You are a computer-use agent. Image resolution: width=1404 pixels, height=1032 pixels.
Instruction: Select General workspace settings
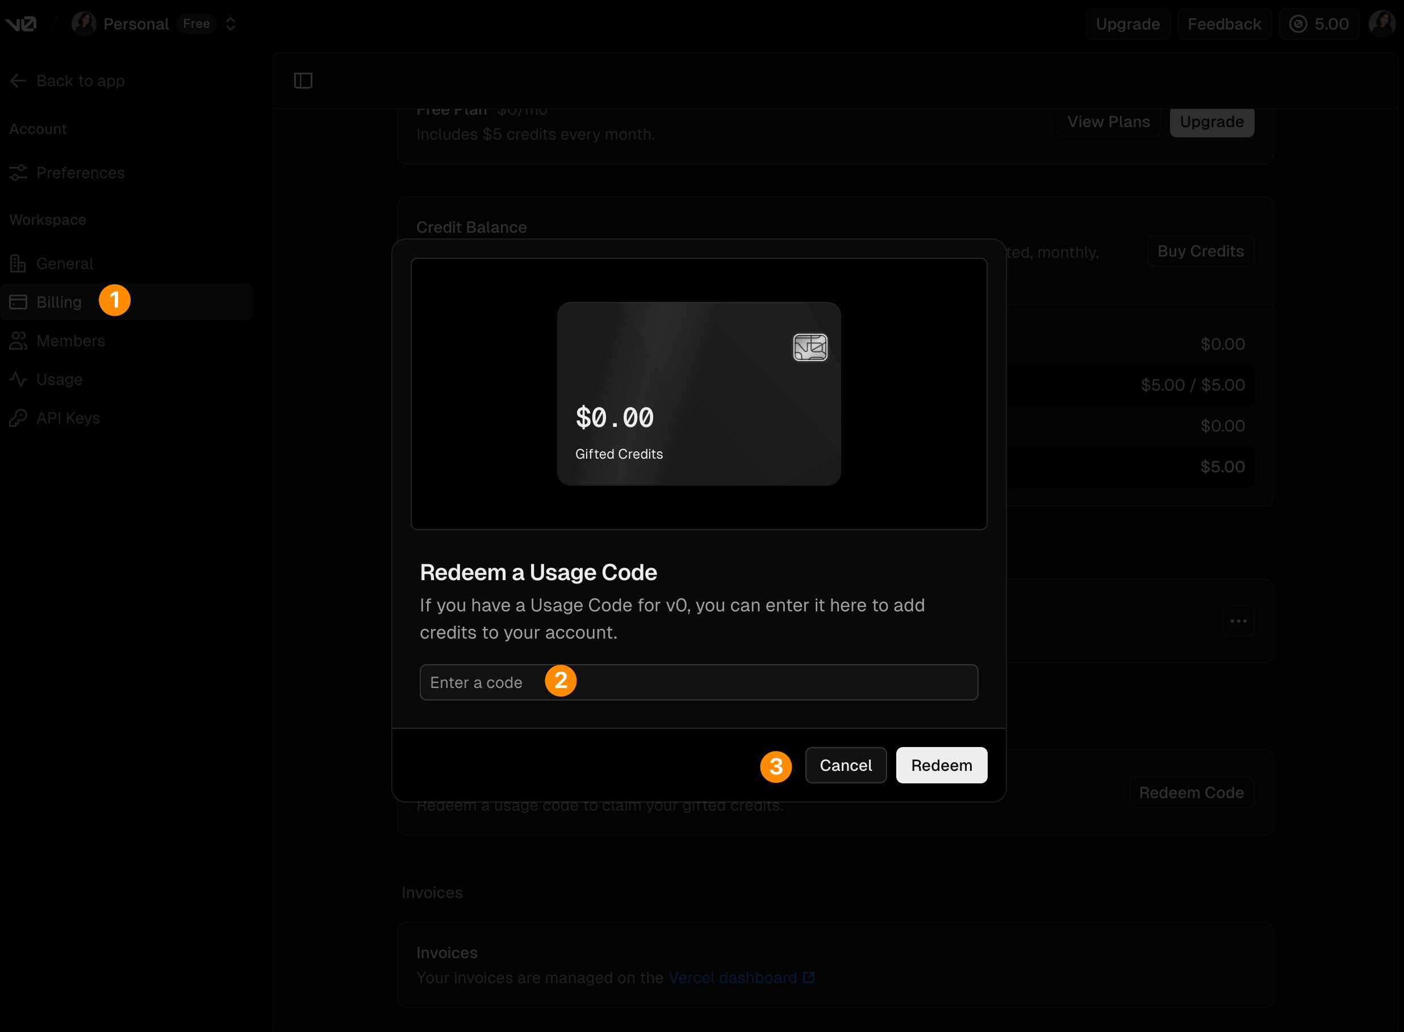[x=64, y=263]
